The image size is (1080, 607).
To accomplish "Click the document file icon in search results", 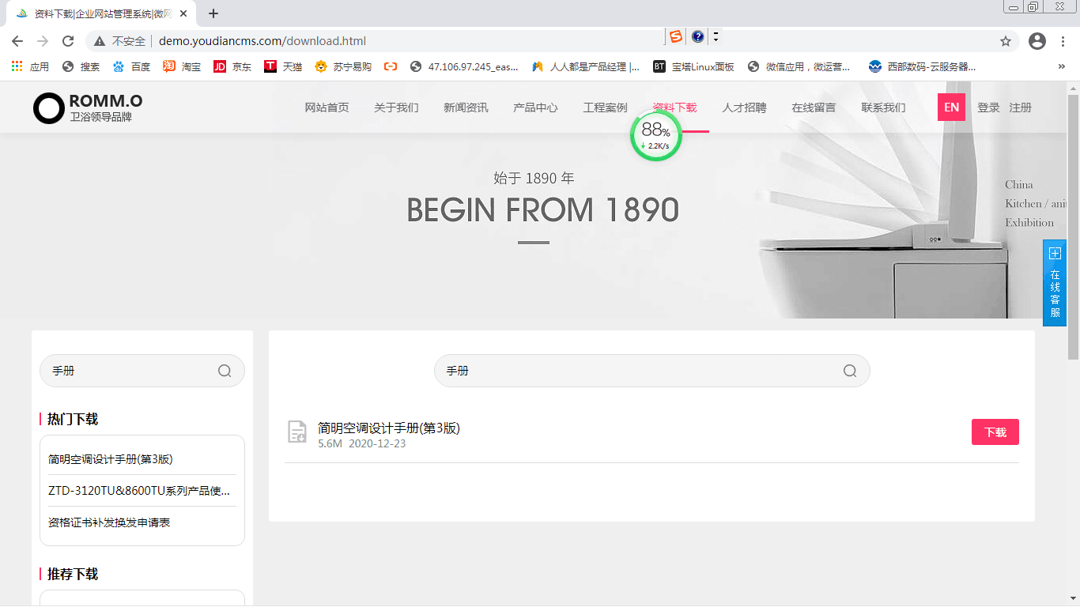I will tap(297, 432).
